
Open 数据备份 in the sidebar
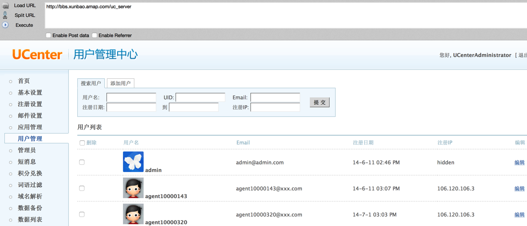click(x=30, y=208)
